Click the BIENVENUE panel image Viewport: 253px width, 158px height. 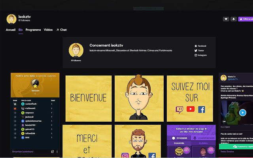click(x=89, y=98)
